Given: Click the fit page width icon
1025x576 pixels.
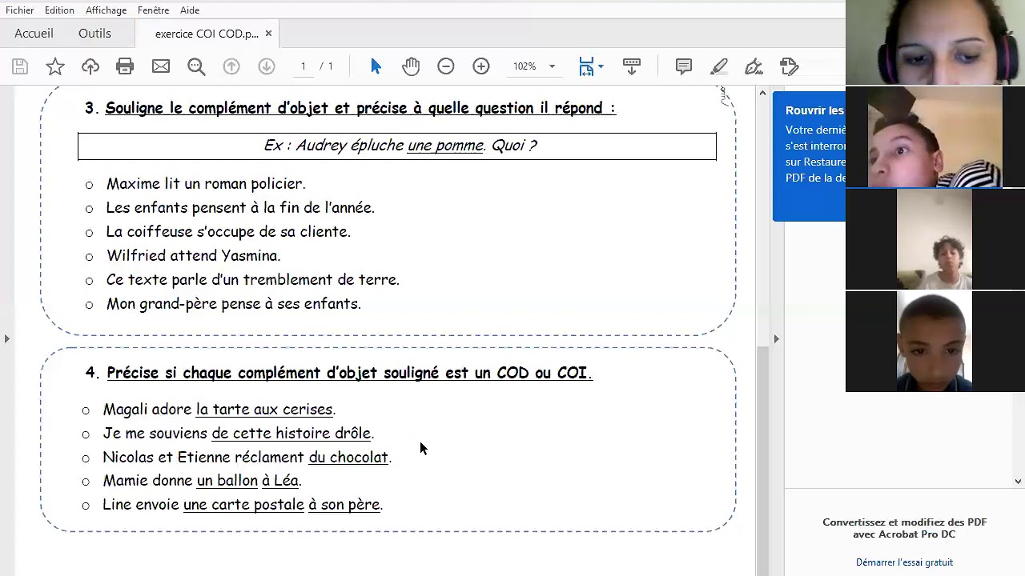Looking at the screenshot, I should [x=586, y=66].
